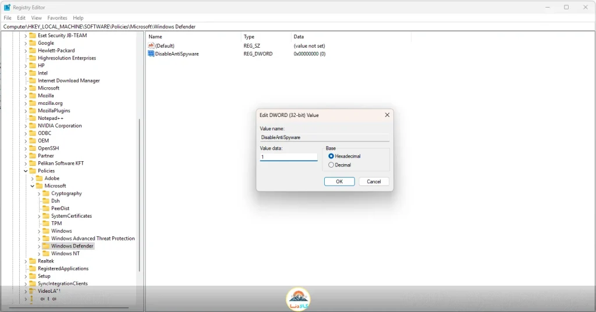Click the Cryptography folder icon

[x=46, y=193]
